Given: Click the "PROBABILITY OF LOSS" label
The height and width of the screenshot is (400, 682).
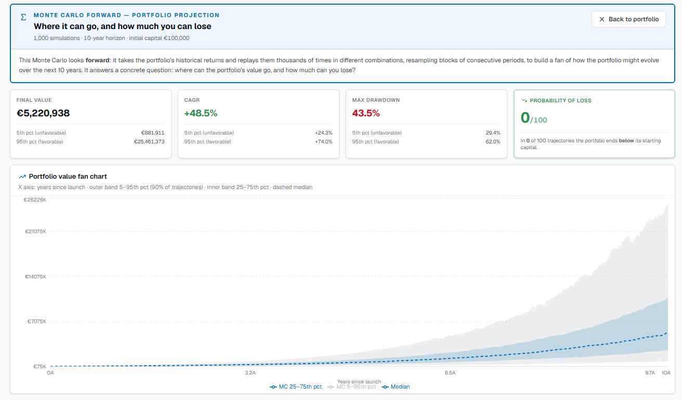Looking at the screenshot, I should click(x=560, y=101).
